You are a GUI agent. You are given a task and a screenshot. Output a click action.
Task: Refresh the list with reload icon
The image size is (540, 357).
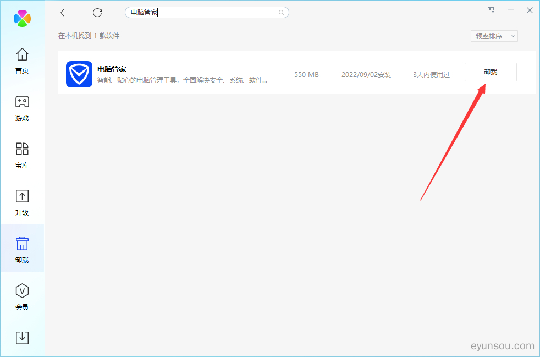coord(97,13)
